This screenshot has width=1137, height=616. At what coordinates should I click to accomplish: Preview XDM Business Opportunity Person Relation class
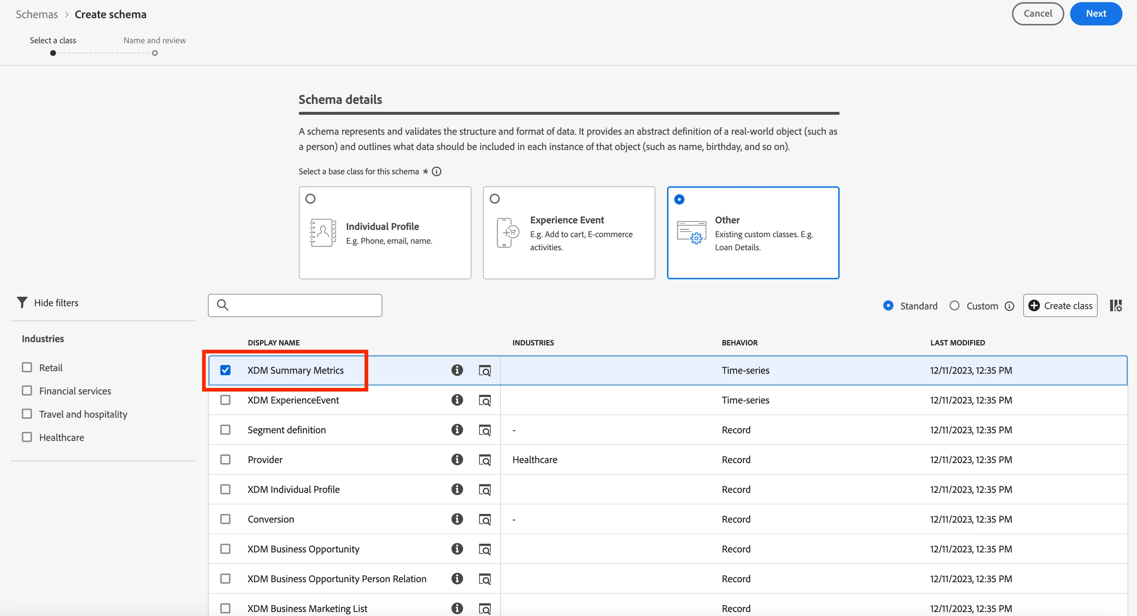(485, 579)
